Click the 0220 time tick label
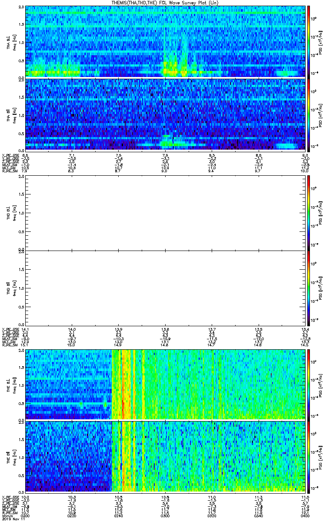The width and height of the screenshot is (326, 522). coord(72,515)
